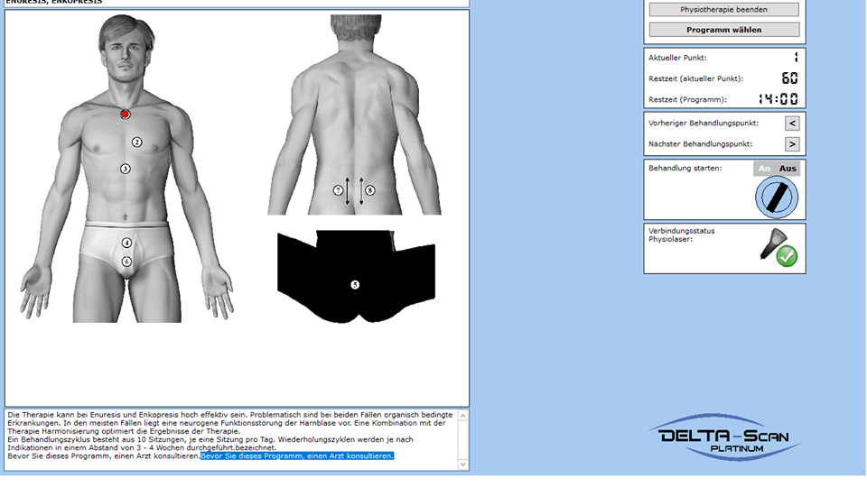This screenshot has height=487, width=867.
Task: Click the round treatment start indicator icon
Action: tap(777, 198)
